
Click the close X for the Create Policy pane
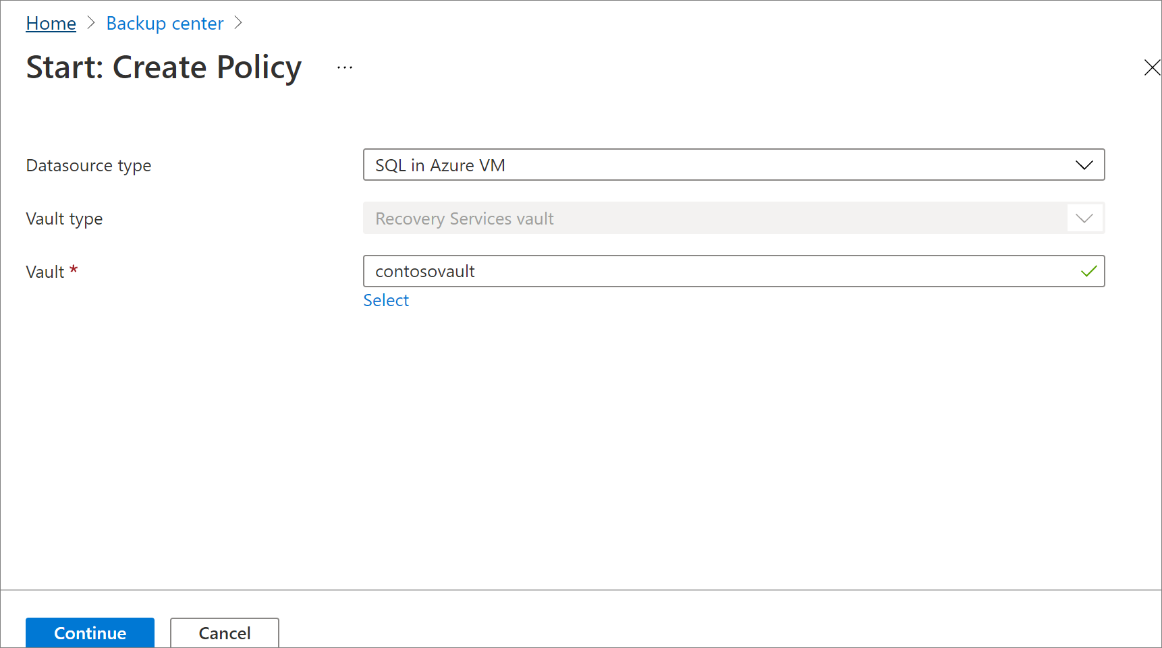coord(1152,67)
